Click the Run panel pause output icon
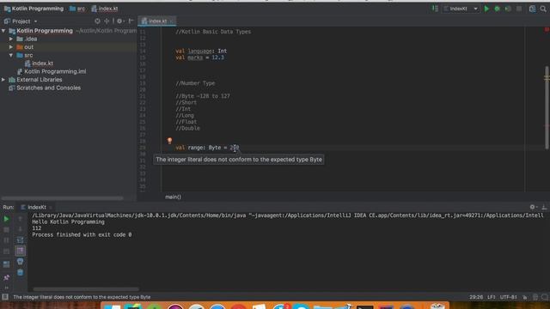 pos(6,240)
